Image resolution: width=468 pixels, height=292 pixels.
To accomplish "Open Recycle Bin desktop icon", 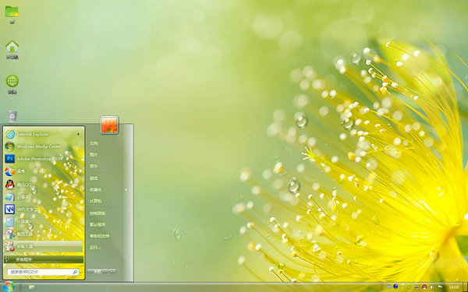I will click(12, 116).
